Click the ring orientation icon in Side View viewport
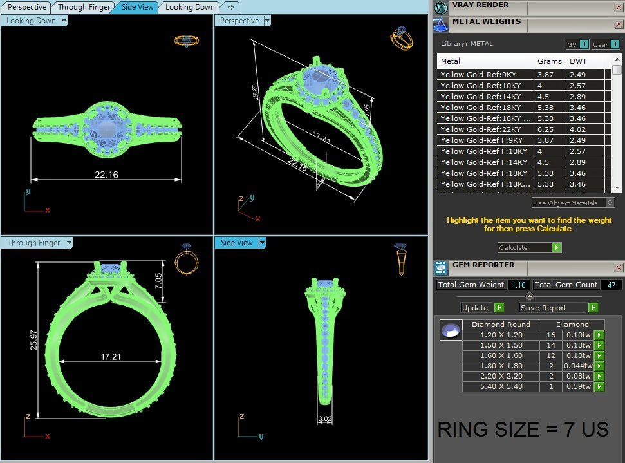Image resolution: width=625 pixels, height=463 pixels. click(400, 258)
